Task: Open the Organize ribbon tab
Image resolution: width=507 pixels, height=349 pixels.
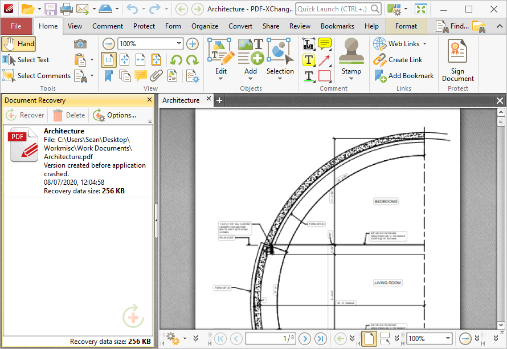Action: point(205,26)
